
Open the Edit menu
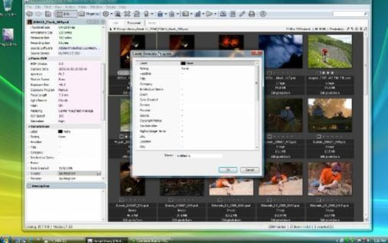click(38, 7)
